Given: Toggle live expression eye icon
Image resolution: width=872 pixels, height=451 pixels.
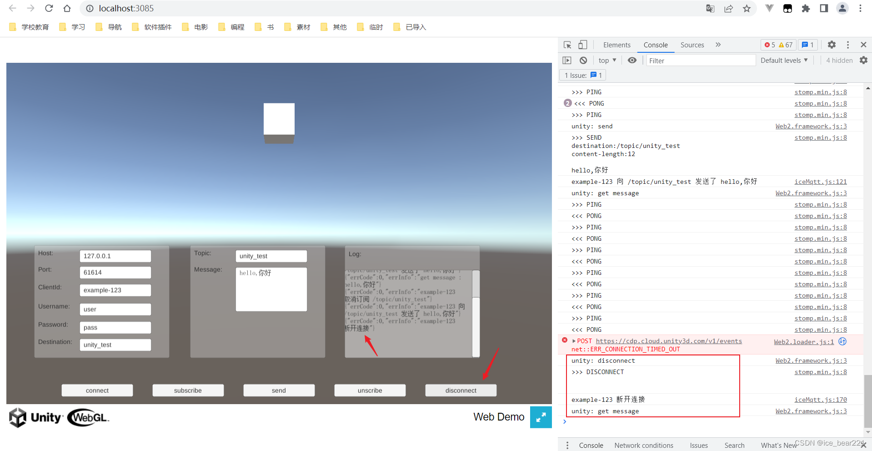Looking at the screenshot, I should 631,60.
